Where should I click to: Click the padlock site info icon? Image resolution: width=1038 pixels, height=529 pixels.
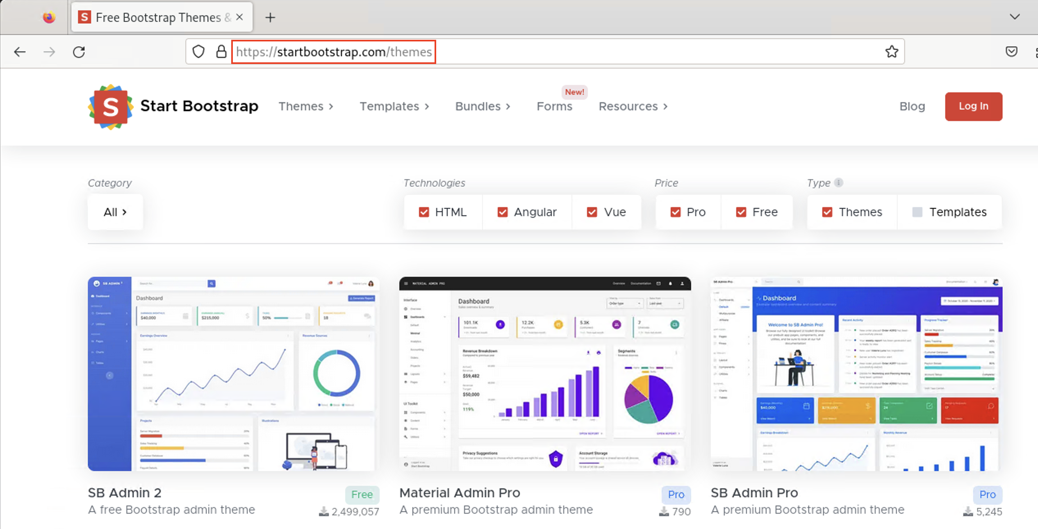221,52
